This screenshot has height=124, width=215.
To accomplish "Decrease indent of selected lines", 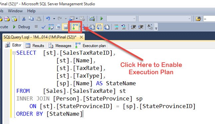I will click(133, 27).
